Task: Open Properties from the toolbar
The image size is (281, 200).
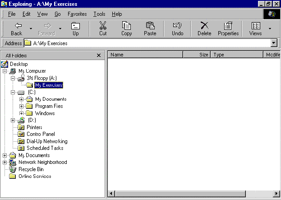Action: point(228,28)
